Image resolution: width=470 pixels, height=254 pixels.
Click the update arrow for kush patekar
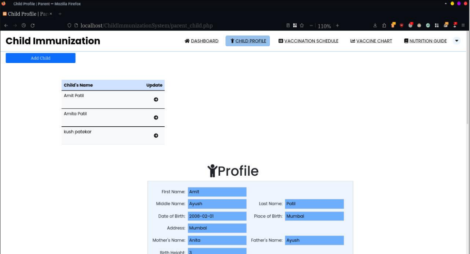tap(156, 135)
